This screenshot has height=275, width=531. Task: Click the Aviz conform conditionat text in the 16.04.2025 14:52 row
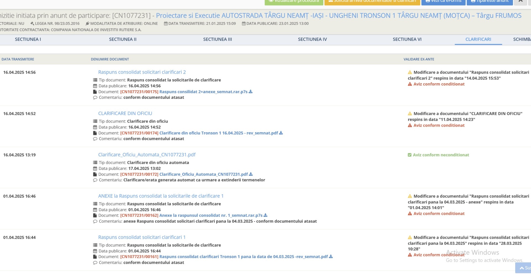point(439,125)
